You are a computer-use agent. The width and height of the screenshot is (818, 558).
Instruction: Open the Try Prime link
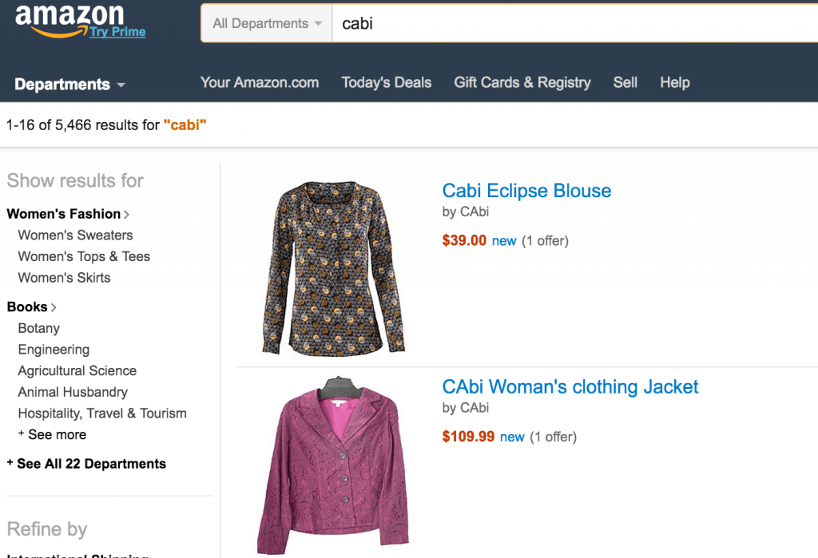pos(117,33)
